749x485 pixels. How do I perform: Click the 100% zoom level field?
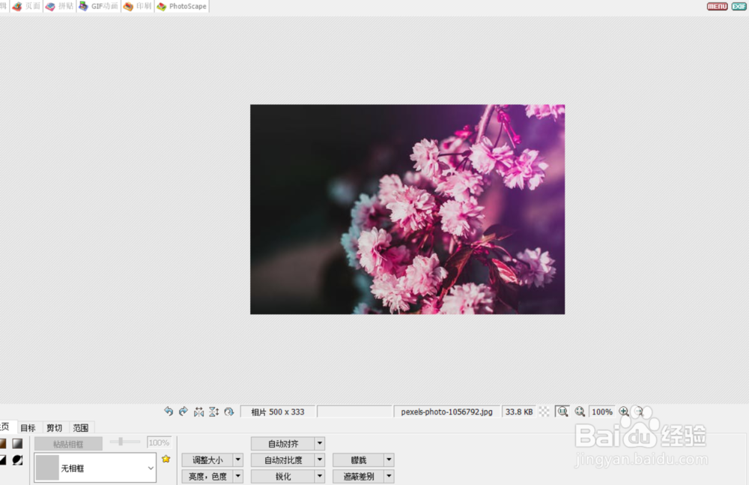(602, 412)
